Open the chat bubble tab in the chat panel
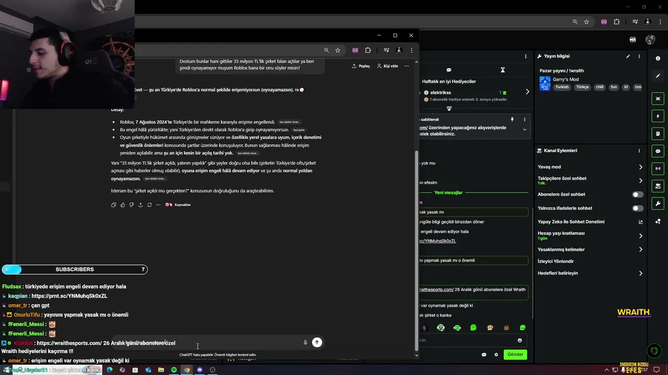The height and width of the screenshot is (375, 668). [449, 70]
